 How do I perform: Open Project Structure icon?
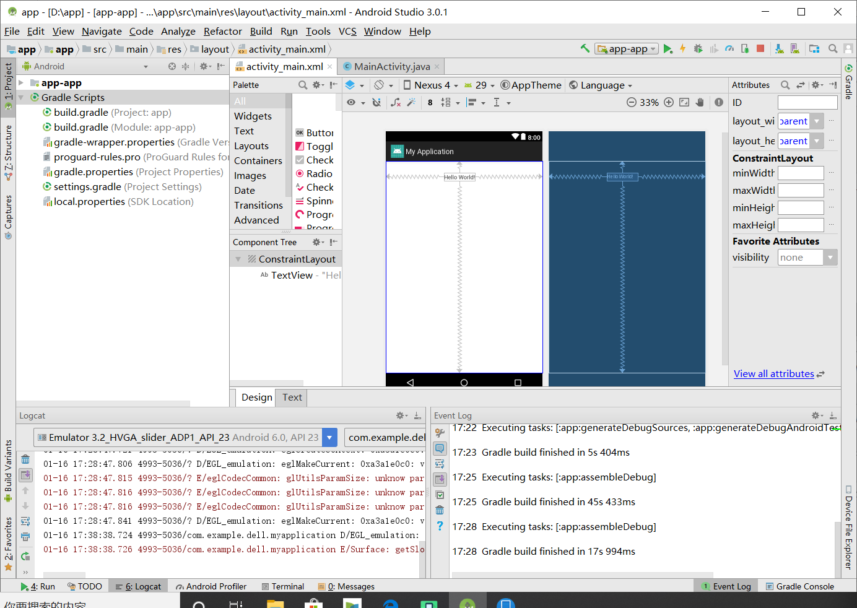pos(814,49)
